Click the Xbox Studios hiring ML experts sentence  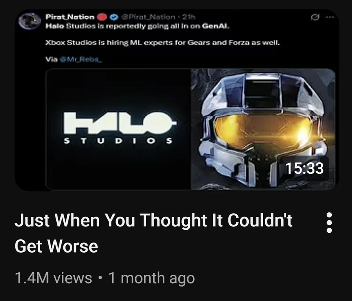(163, 43)
